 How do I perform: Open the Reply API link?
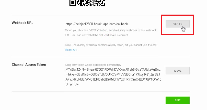click(x=71, y=50)
